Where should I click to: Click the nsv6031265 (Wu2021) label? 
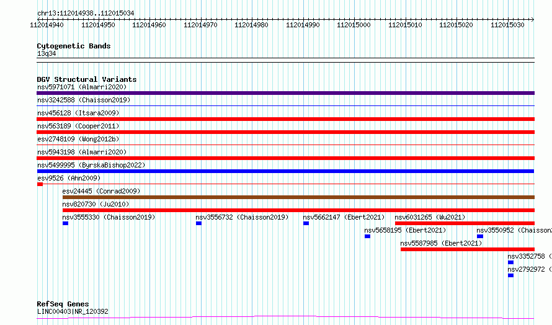pos(430,217)
